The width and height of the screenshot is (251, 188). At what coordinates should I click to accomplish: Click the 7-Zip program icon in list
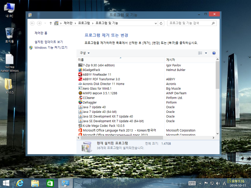(x=80, y=65)
